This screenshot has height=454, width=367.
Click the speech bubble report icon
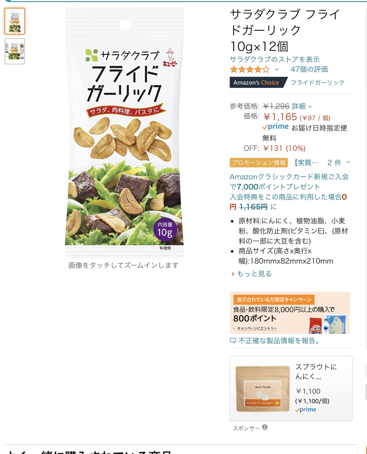coord(233,341)
